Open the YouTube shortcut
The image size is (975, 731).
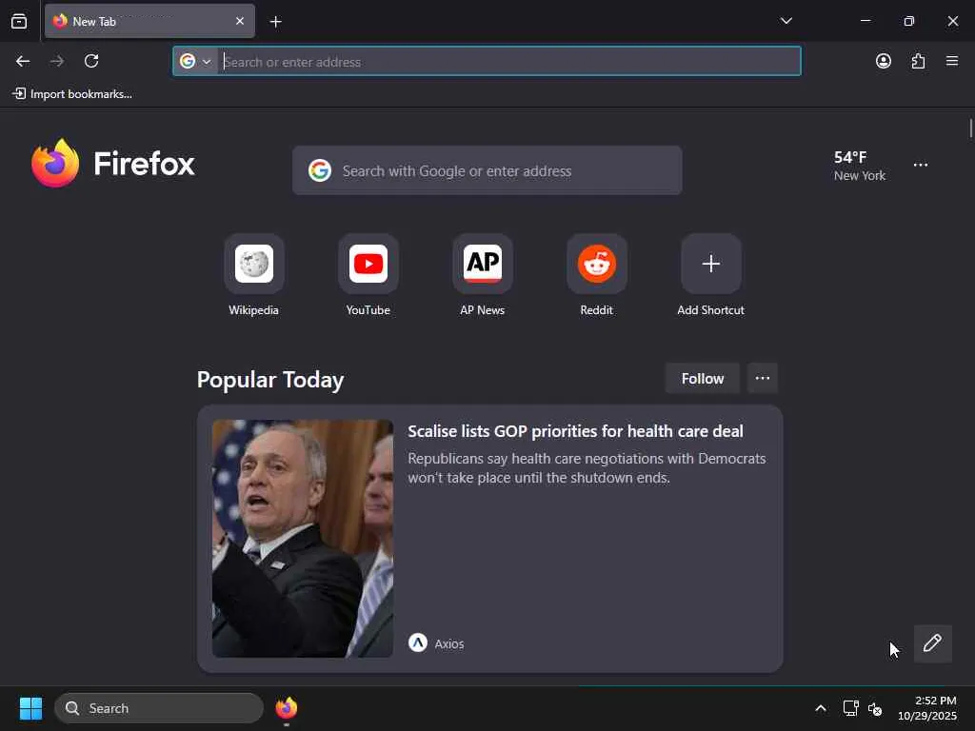click(368, 275)
